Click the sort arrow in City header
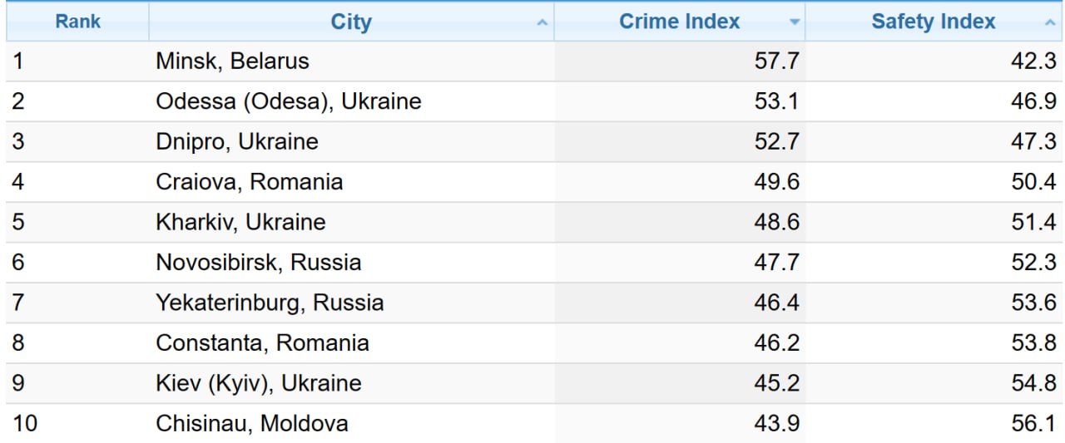This screenshot has width=1065, height=443. (542, 23)
